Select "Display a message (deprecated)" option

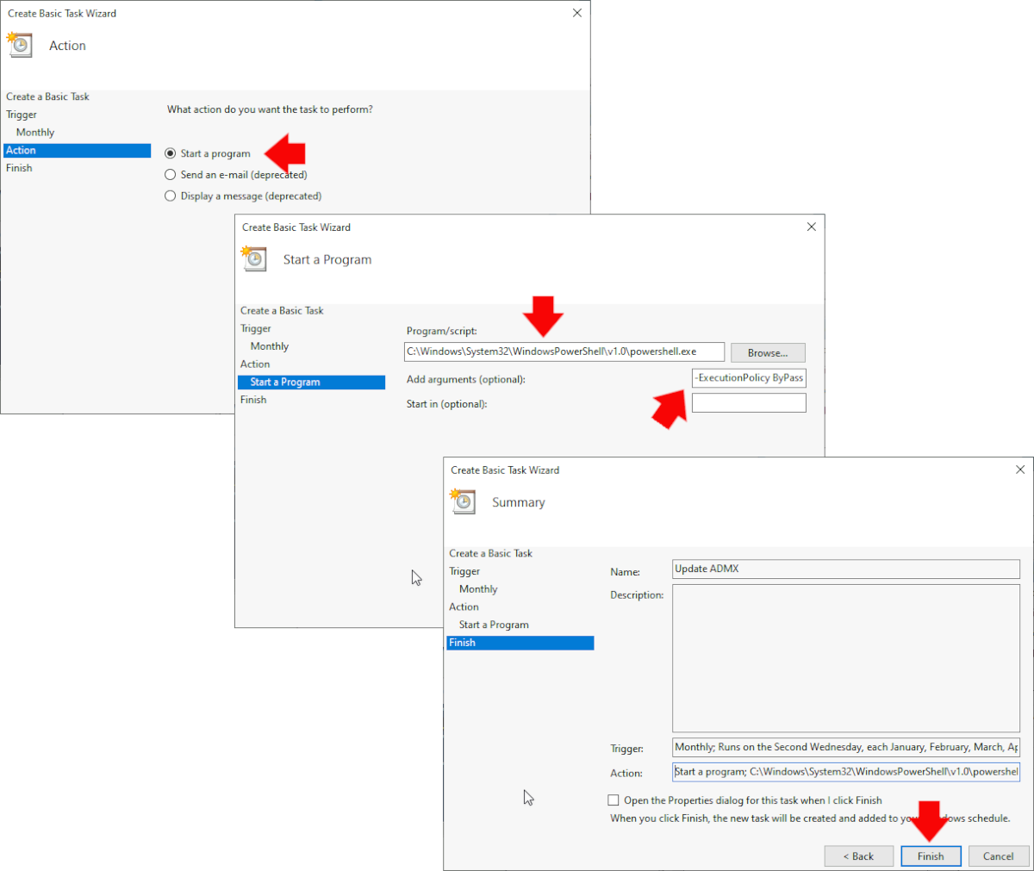[x=170, y=196]
